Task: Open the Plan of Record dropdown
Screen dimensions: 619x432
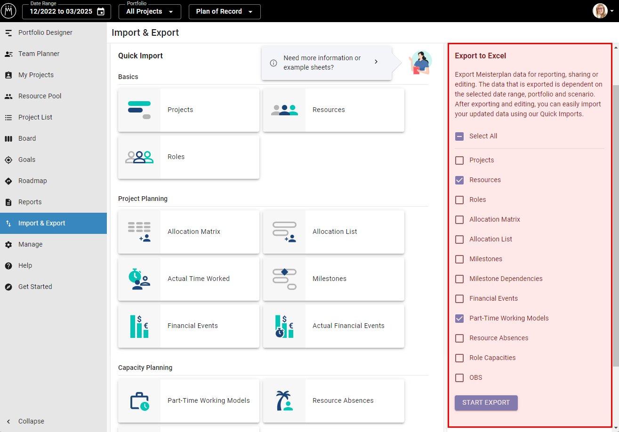Action: tap(225, 12)
